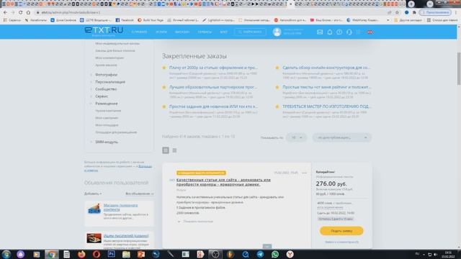Expand the Сообщество sidebar section
The height and width of the screenshot is (259, 461).
(106, 89)
